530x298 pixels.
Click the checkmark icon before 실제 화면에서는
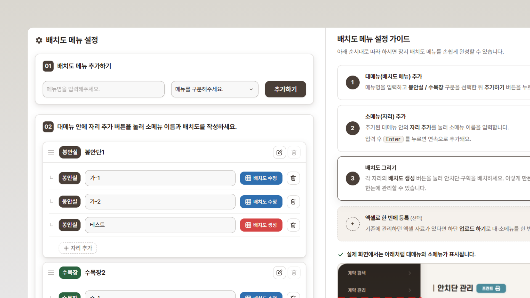click(x=341, y=254)
